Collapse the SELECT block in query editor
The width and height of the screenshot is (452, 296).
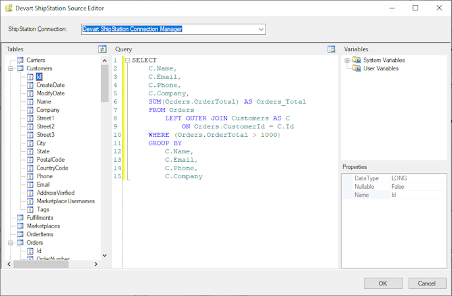coord(127,61)
